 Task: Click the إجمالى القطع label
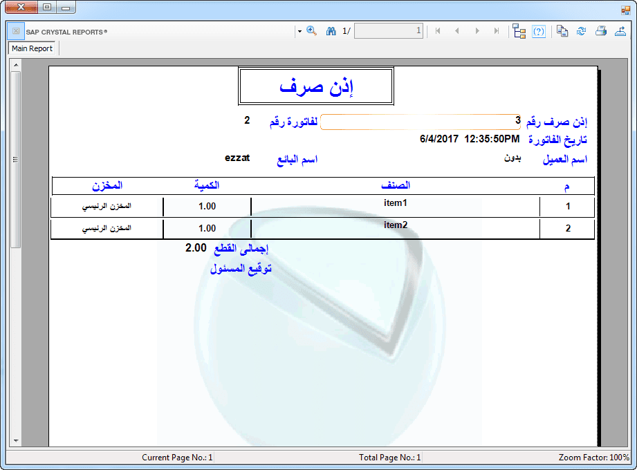(241, 248)
